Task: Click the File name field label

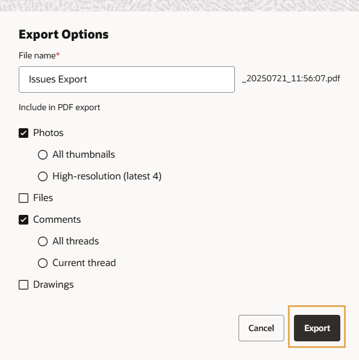Action: pos(39,55)
